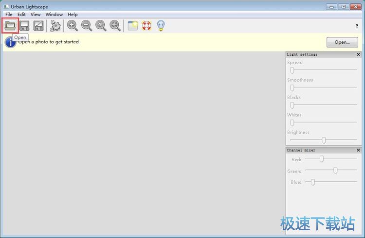Click the Save floppy disk icon
365x238 pixels.
(24, 26)
